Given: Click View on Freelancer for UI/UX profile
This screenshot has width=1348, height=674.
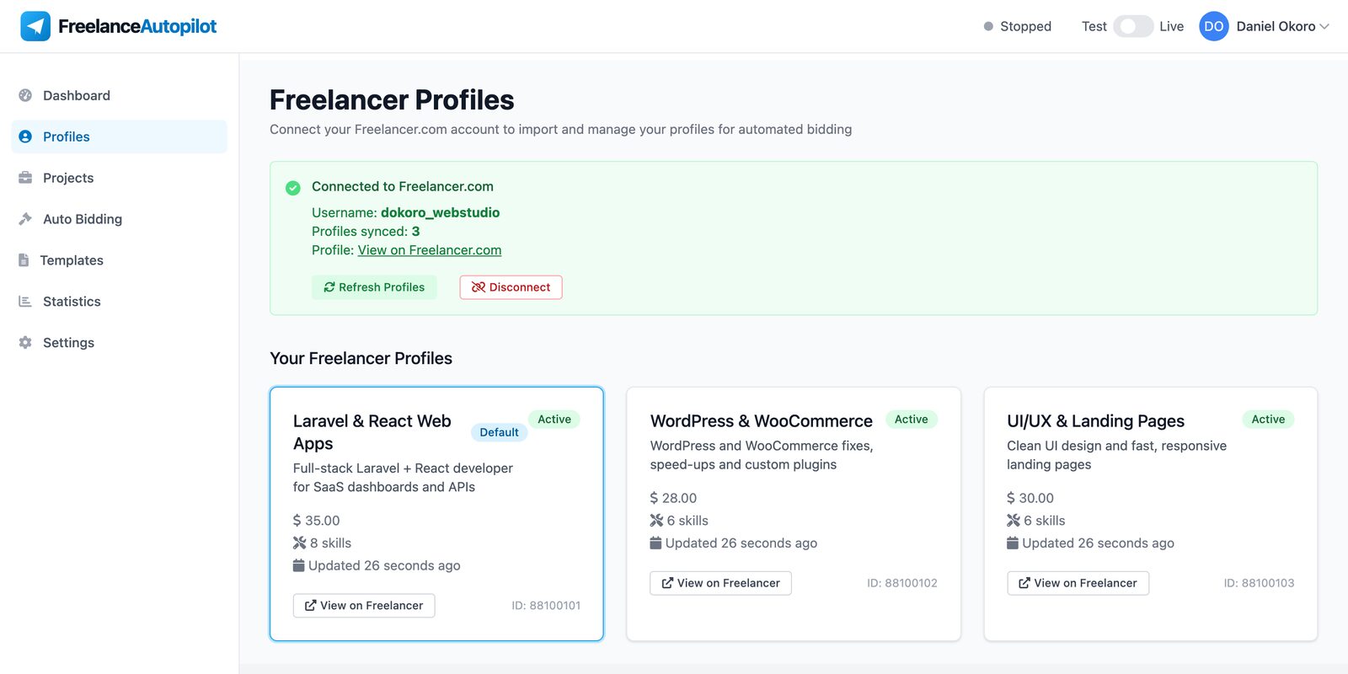Looking at the screenshot, I should pyautogui.click(x=1078, y=583).
